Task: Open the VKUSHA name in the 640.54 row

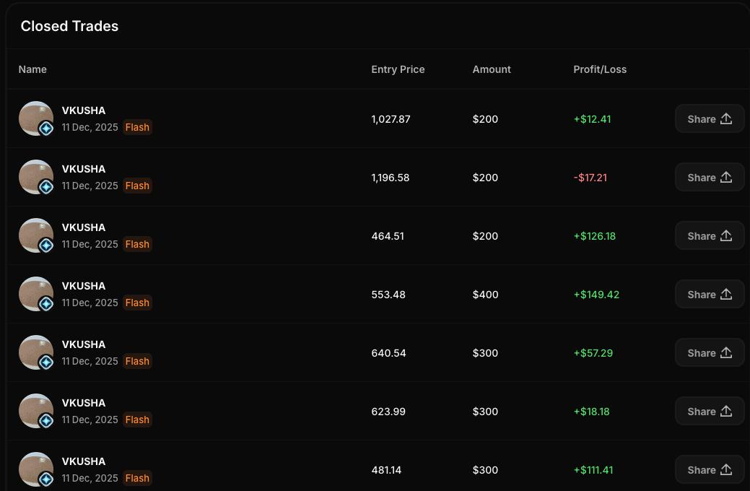Action: (x=84, y=344)
